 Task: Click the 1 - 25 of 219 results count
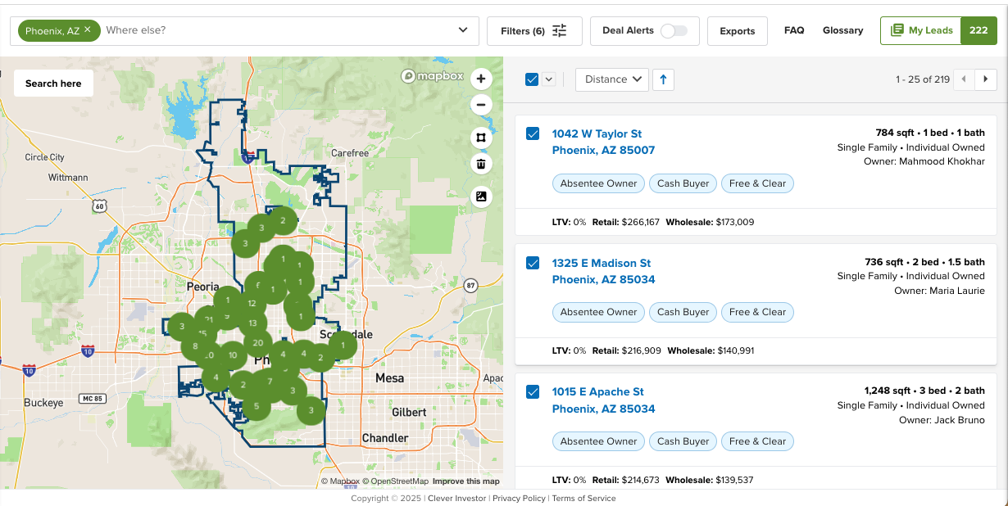coord(923,79)
